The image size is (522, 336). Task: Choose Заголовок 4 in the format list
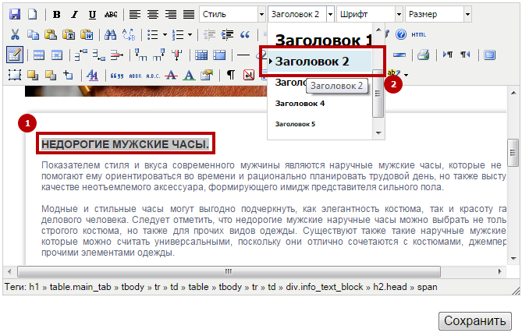coord(300,103)
